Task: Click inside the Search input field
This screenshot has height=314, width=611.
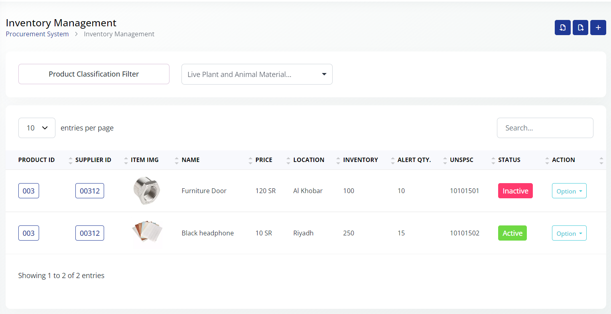Action: coord(544,128)
